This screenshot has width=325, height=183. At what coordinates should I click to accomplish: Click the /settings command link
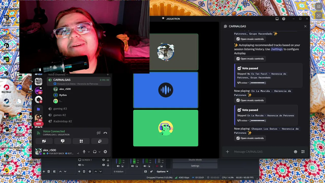click(x=277, y=49)
